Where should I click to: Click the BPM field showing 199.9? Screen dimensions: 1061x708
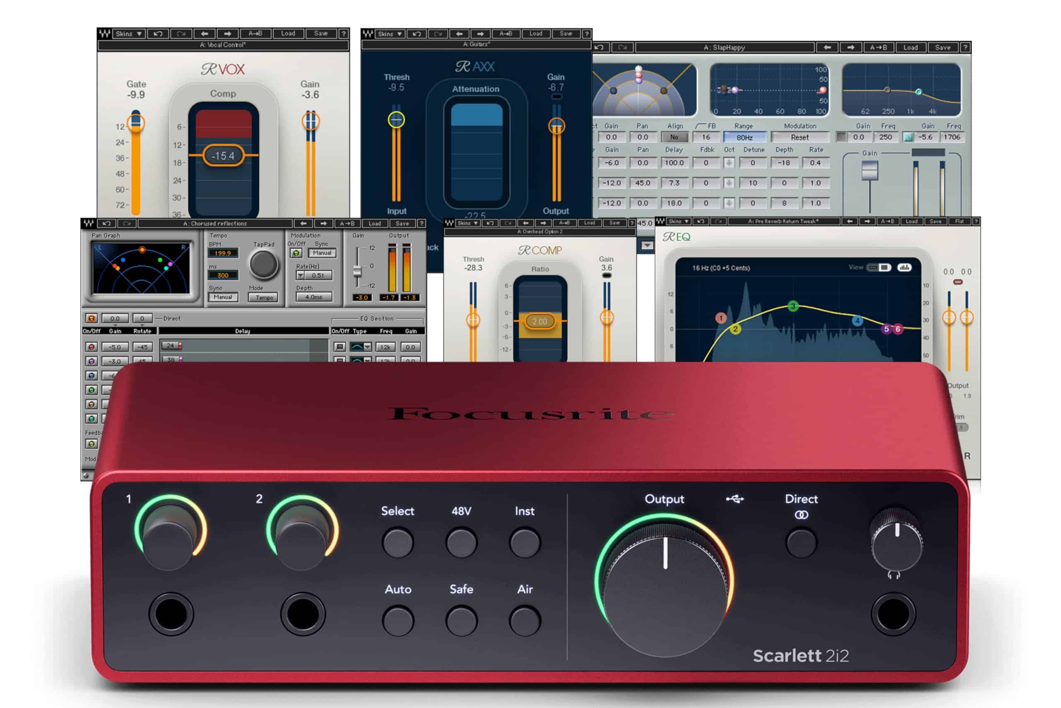(x=223, y=253)
